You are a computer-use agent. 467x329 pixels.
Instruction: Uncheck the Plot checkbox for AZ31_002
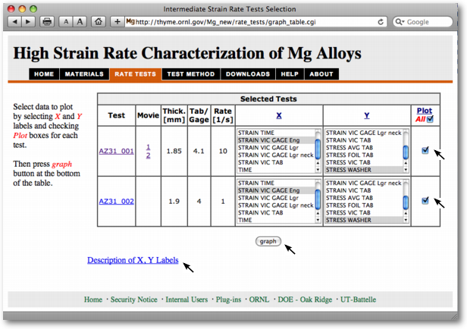425,200
